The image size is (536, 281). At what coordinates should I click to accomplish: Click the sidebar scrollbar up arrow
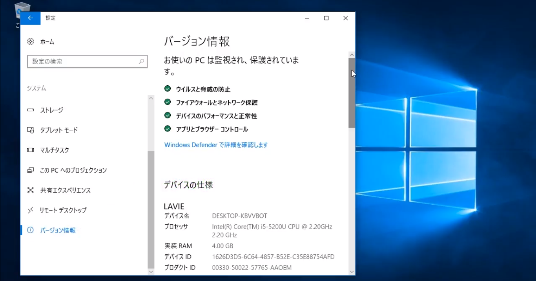coord(151,98)
